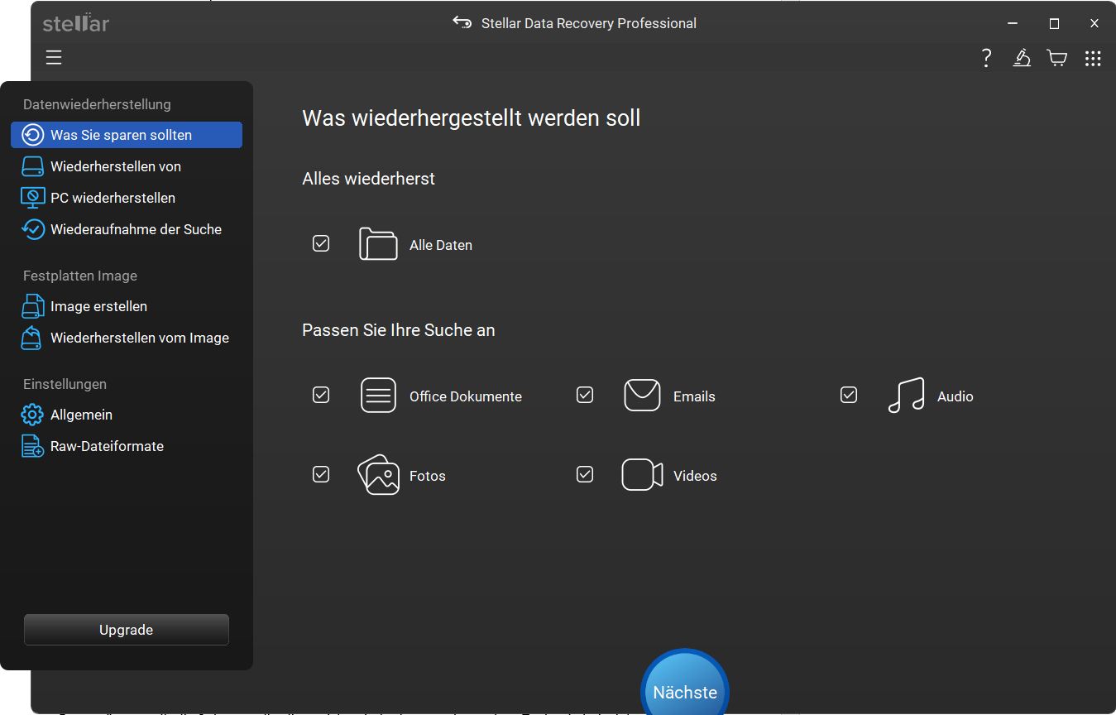The width and height of the screenshot is (1116, 715).
Task: Open the grid apps icon
Action: click(x=1093, y=58)
